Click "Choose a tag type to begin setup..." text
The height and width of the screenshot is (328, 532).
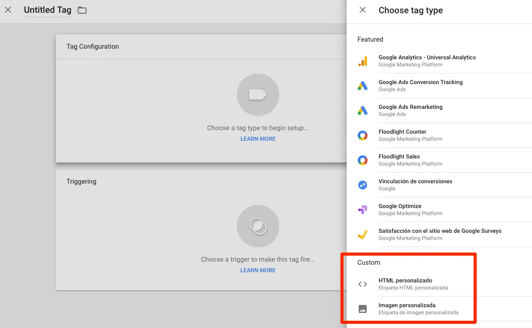coord(258,128)
